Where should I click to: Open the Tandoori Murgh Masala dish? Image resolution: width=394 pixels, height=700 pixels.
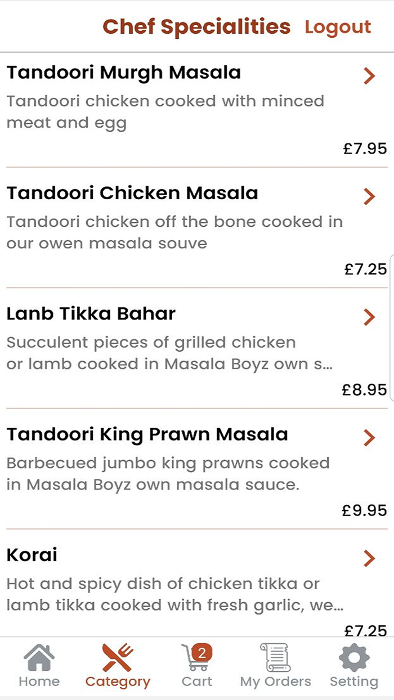(124, 72)
